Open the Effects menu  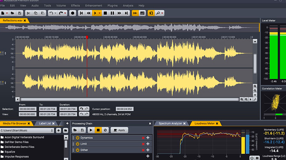[x=75, y=6]
